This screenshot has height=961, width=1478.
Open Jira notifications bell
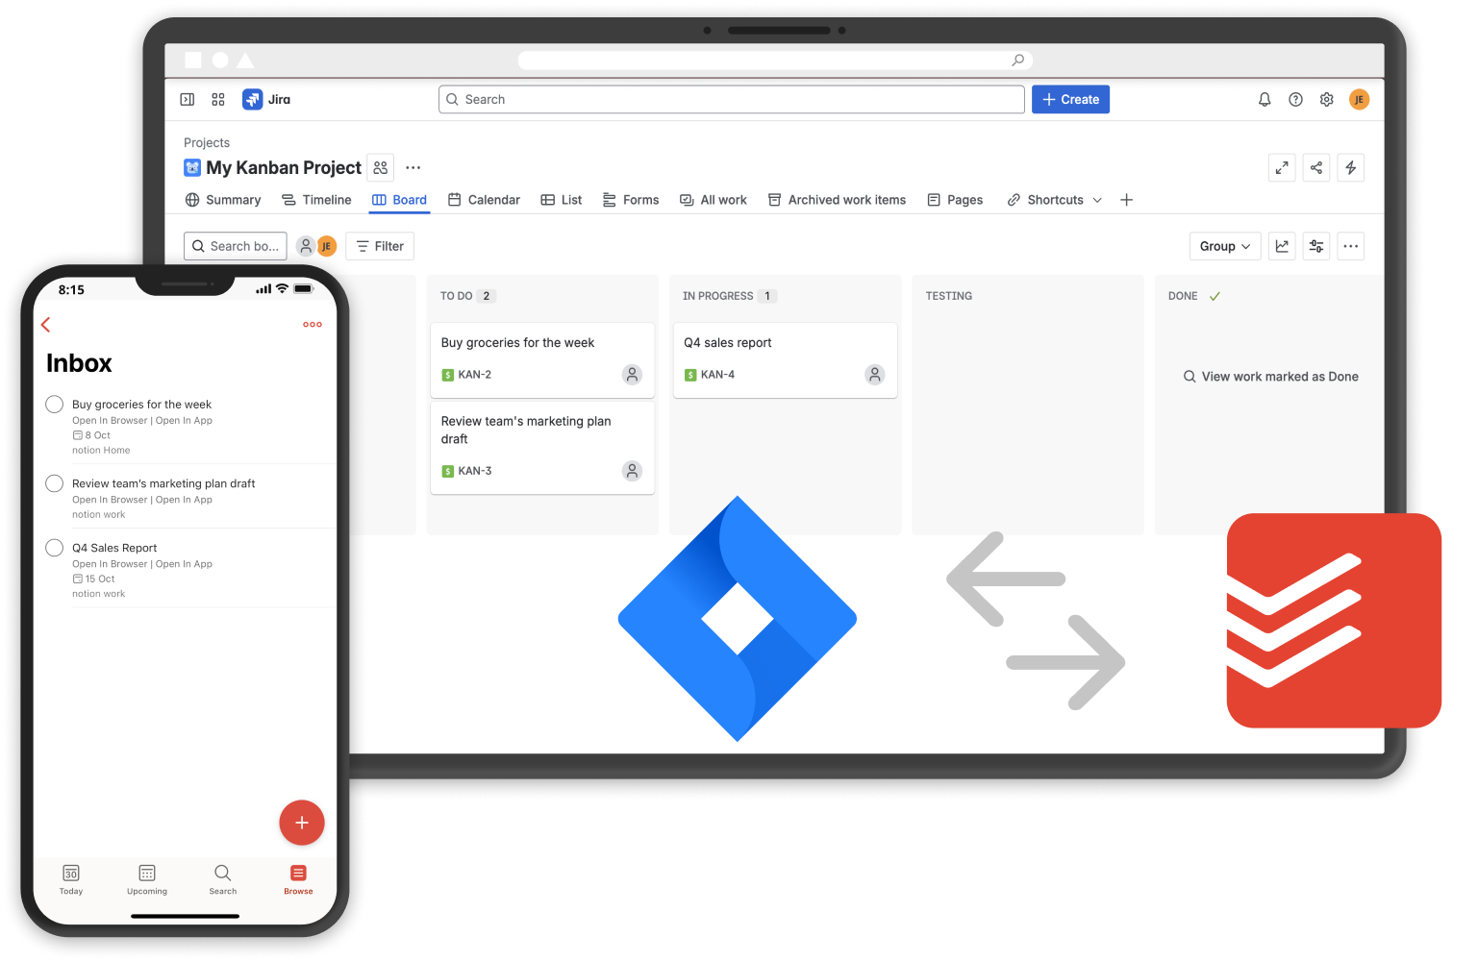(1265, 99)
